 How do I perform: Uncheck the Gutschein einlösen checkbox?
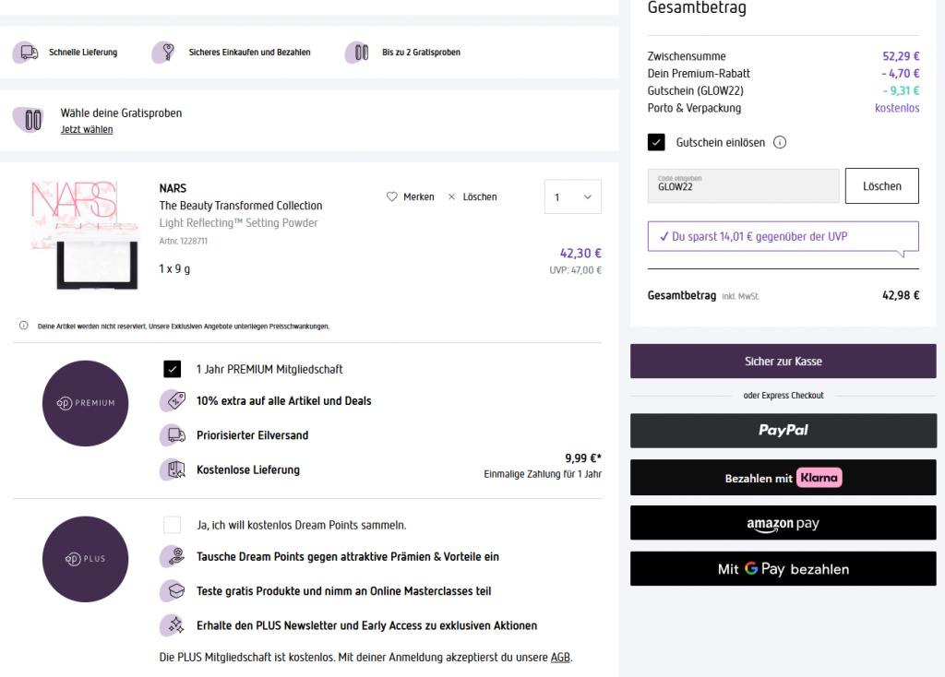(656, 142)
